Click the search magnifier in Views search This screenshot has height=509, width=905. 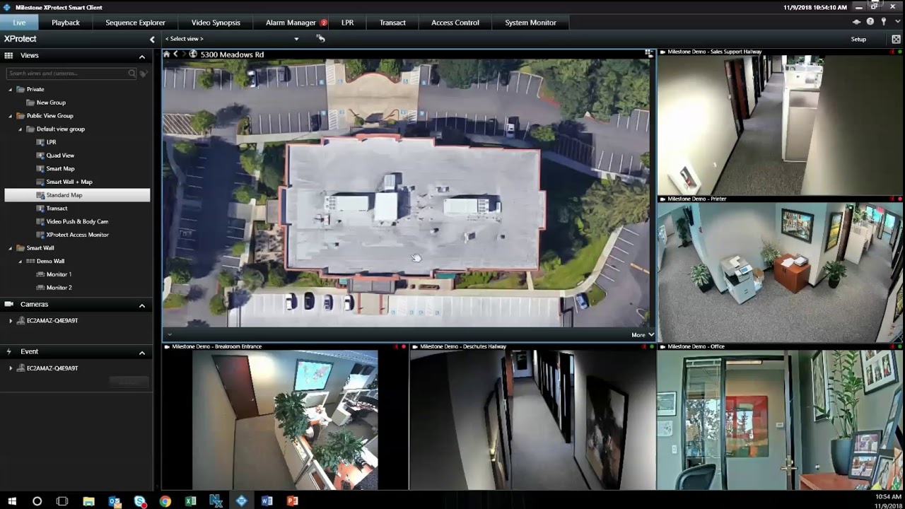tap(132, 74)
